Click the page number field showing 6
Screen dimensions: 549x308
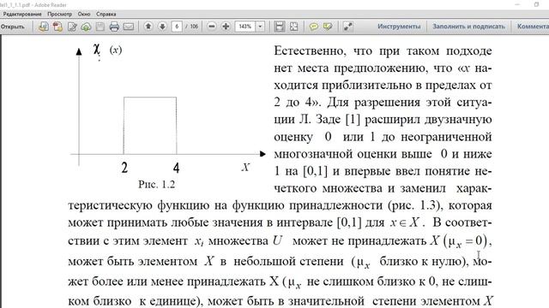click(177, 27)
